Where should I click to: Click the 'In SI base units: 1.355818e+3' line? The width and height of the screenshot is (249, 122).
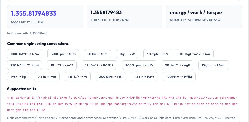click(x=27, y=33)
